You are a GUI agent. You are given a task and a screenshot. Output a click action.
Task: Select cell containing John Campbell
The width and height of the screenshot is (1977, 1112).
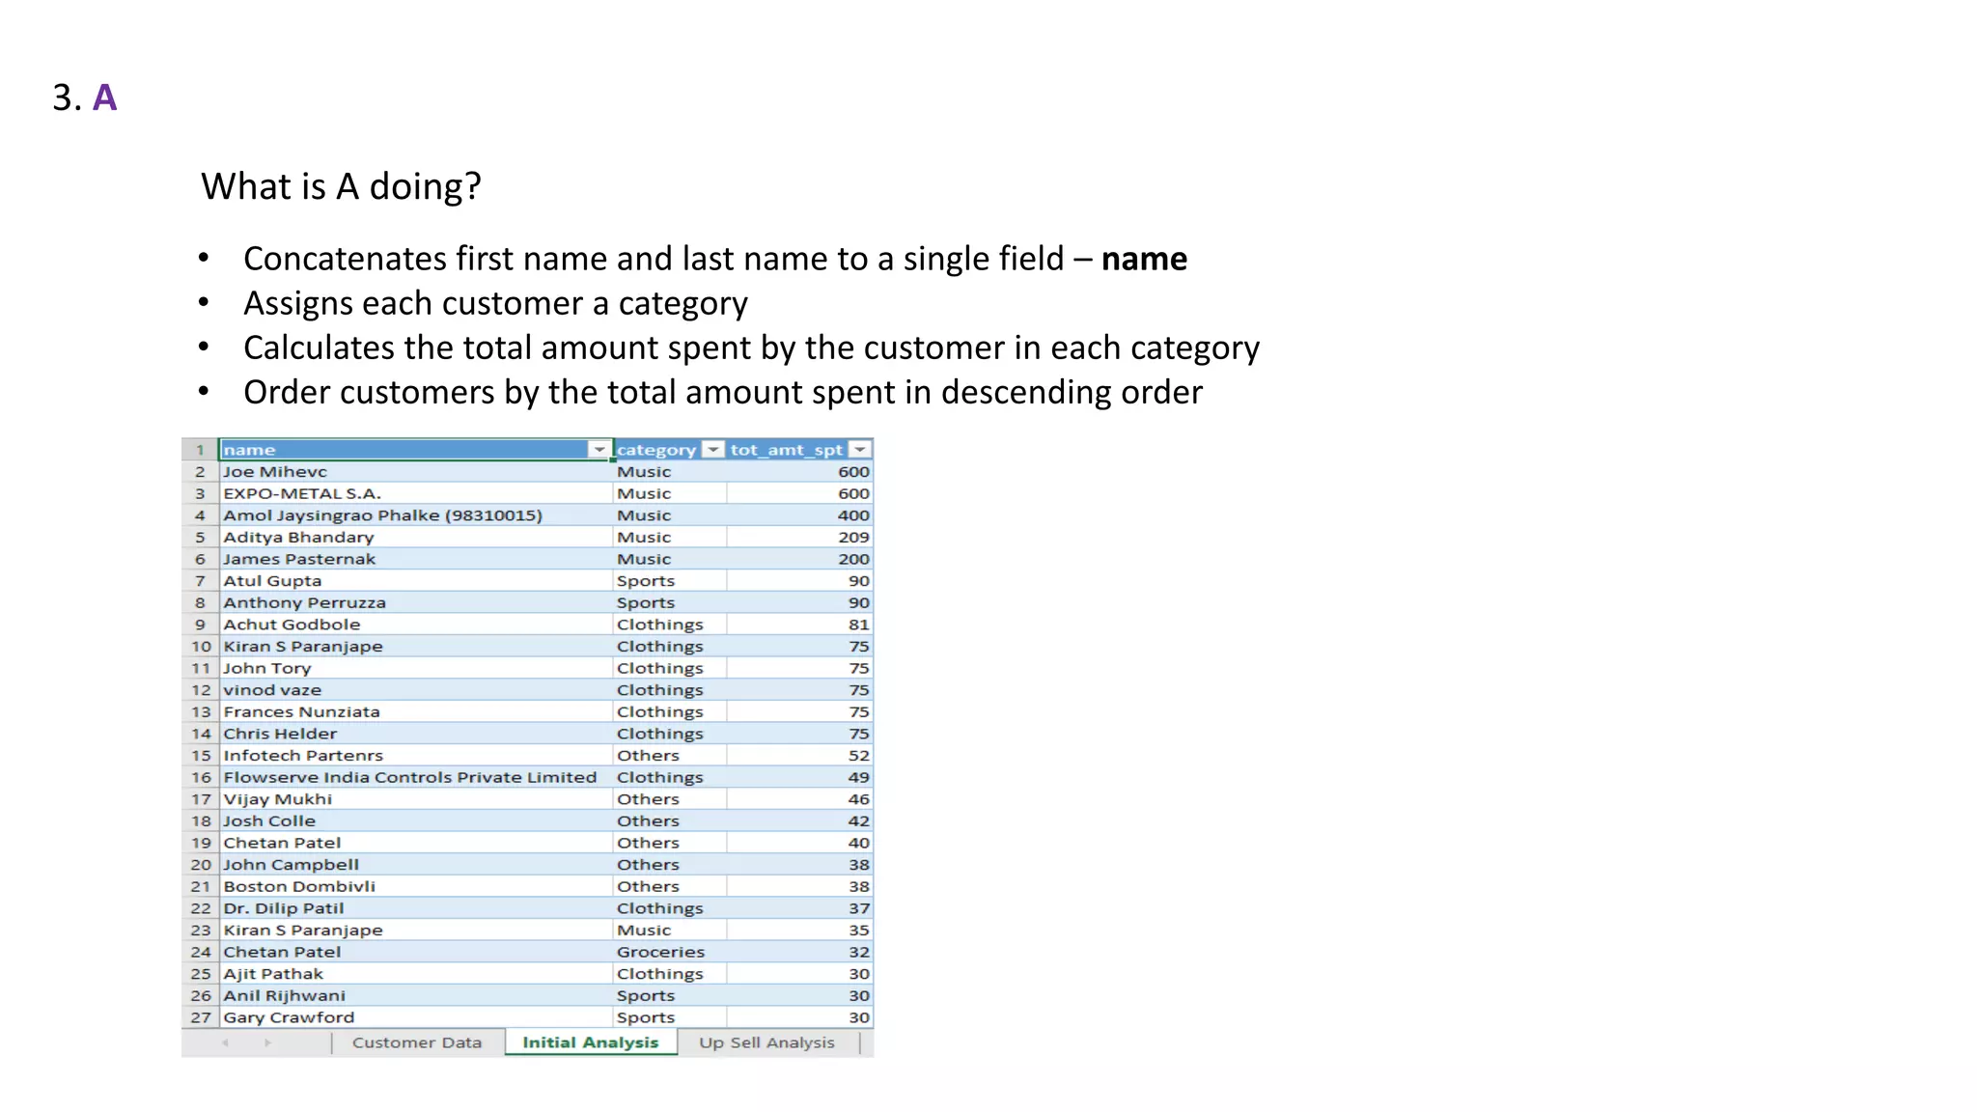click(x=416, y=865)
